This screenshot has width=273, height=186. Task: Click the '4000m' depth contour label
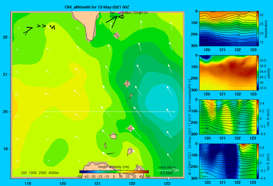54,173
